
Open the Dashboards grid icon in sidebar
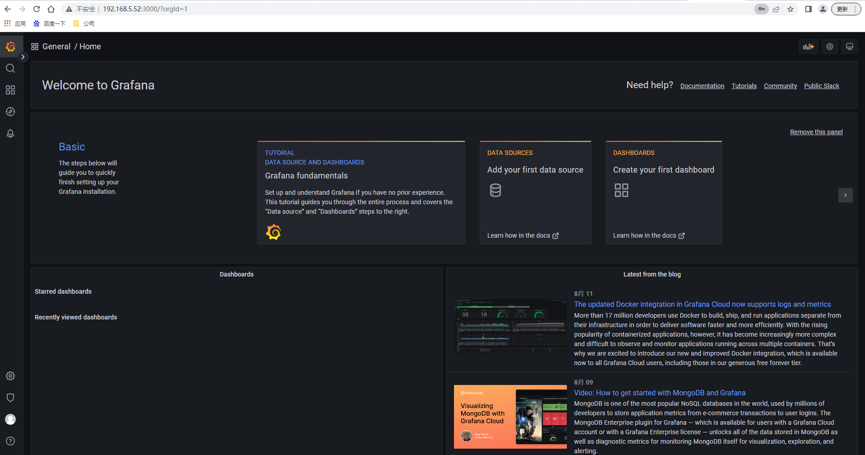[x=10, y=90]
